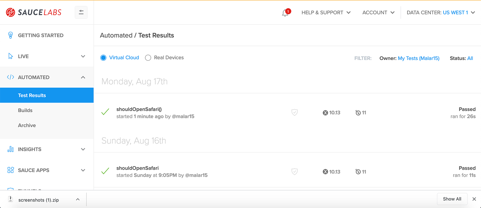Click the Automated code brackets icon
Screen dimensions: 481x208
[x=10, y=77]
